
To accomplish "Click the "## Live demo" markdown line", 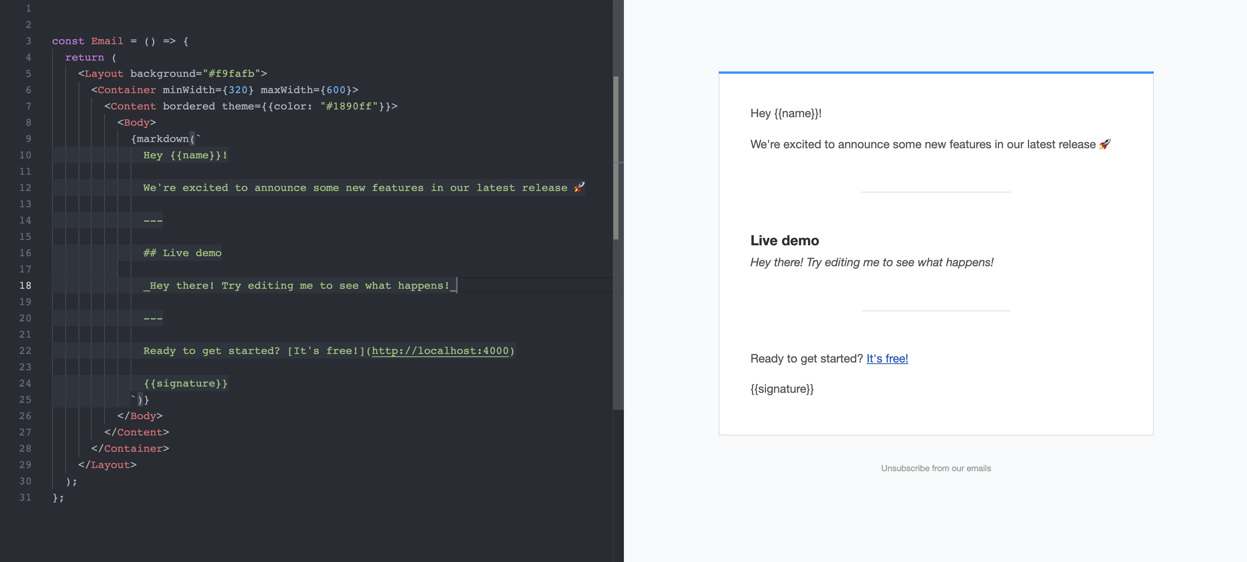I will click(182, 253).
